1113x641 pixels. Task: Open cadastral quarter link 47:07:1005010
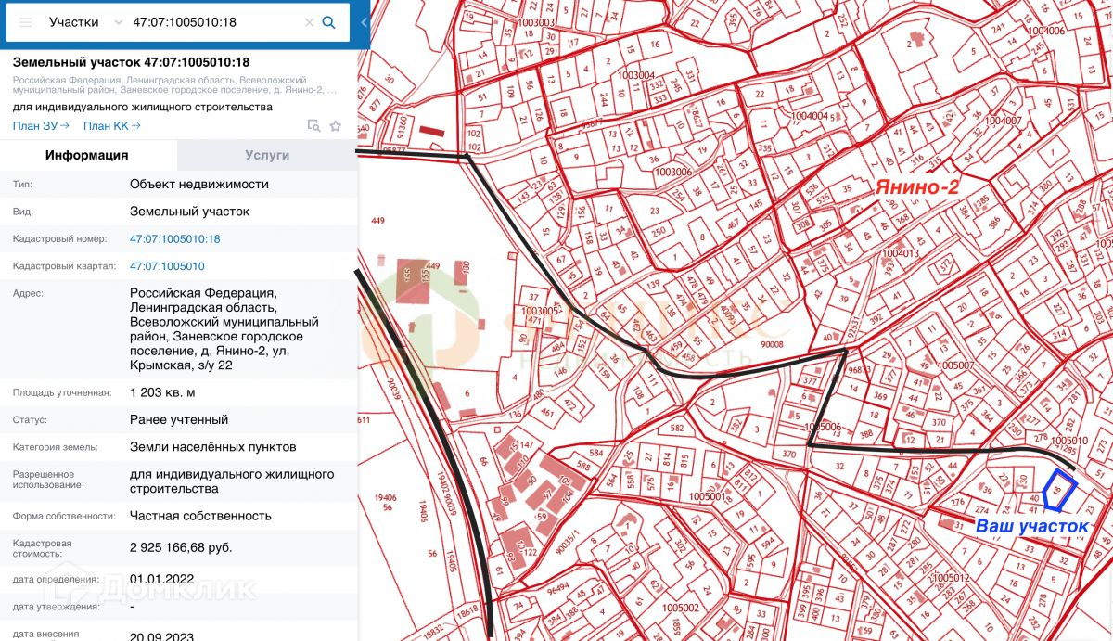coord(167,266)
